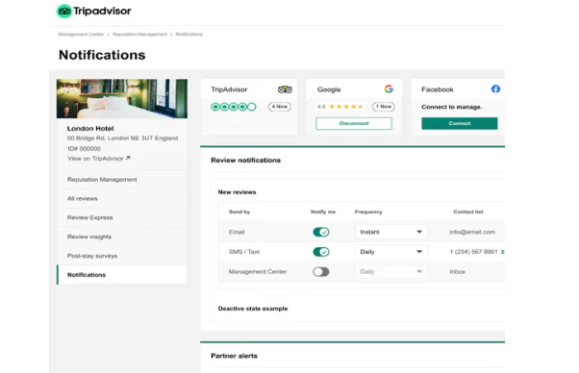Image resolution: width=579 pixels, height=373 pixels.
Task: Click the Deactive state example heading
Action: tap(253, 309)
